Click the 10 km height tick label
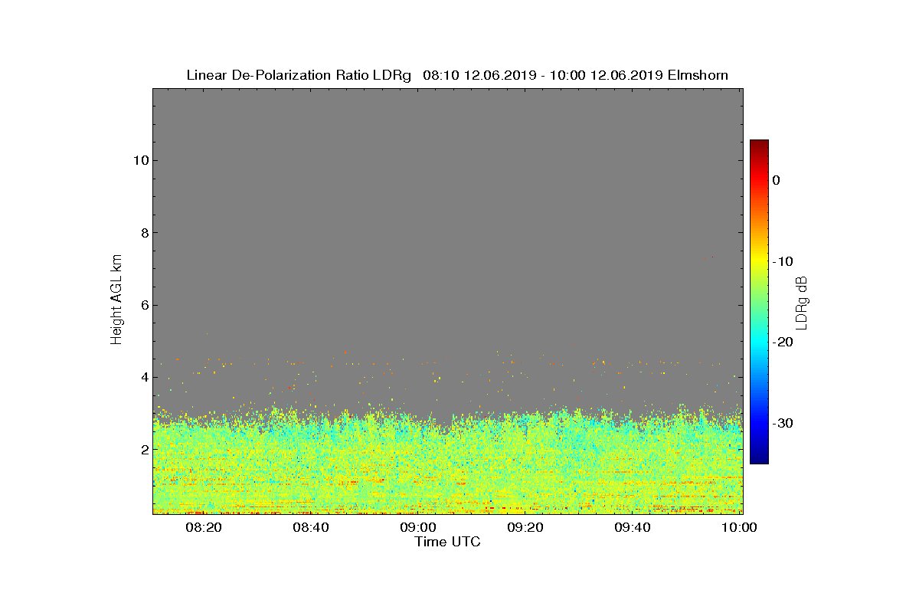This screenshot has height=613, width=919. tap(139, 160)
